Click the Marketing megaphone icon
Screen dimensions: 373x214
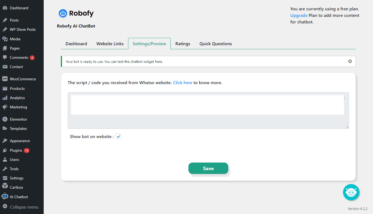5,107
